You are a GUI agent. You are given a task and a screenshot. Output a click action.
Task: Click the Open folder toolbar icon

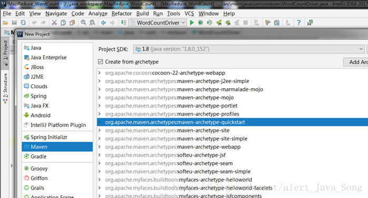[x=5, y=23]
